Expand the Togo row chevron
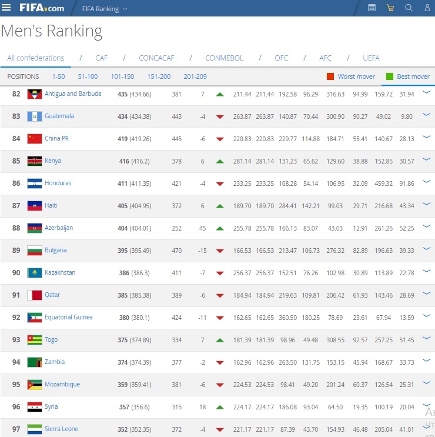435x437 pixels. (x=427, y=339)
